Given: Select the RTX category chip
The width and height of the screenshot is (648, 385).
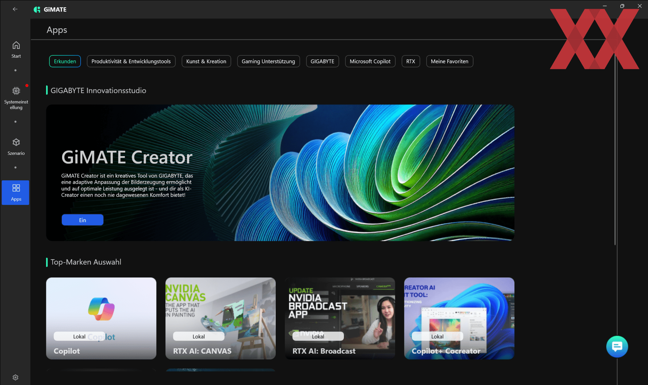Looking at the screenshot, I should (410, 61).
